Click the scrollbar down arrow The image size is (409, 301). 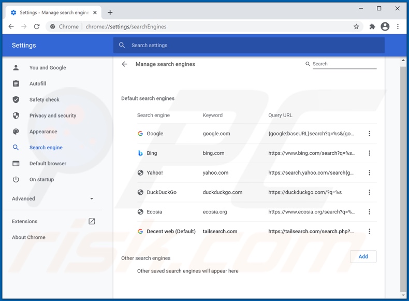403,295
